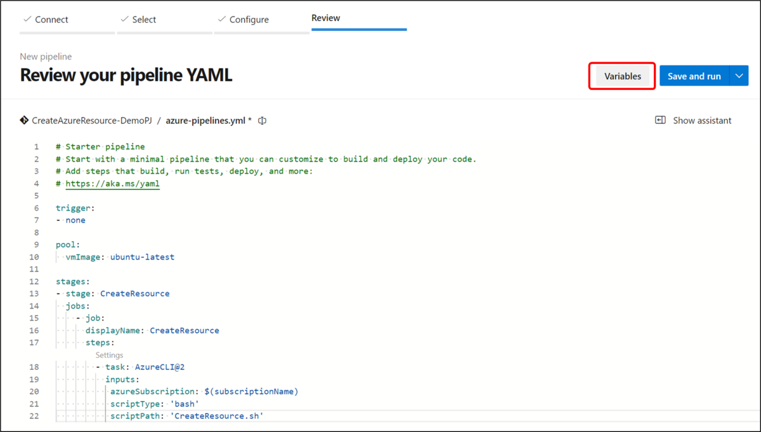Switch to the Connect tab
Screen dimensions: 761x432
click(67, 20)
